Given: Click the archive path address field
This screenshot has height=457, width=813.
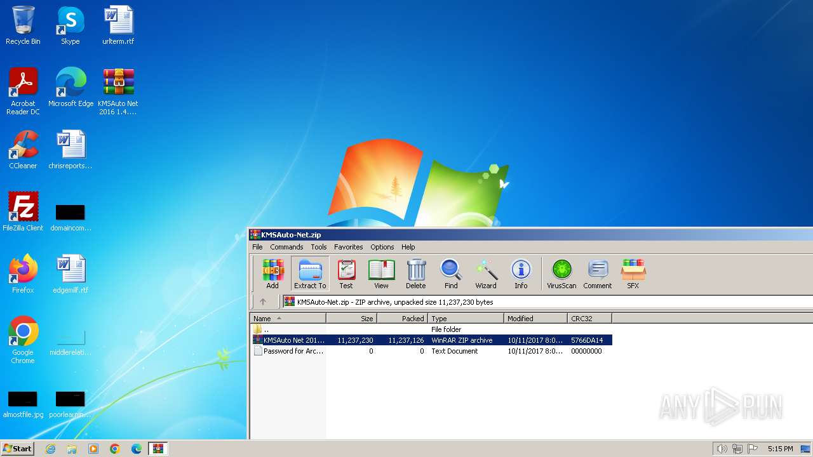Looking at the screenshot, I should click(548, 301).
